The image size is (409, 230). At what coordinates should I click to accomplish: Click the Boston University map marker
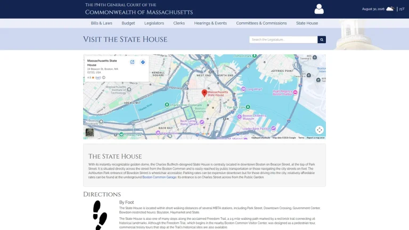pyautogui.click(x=101, y=122)
